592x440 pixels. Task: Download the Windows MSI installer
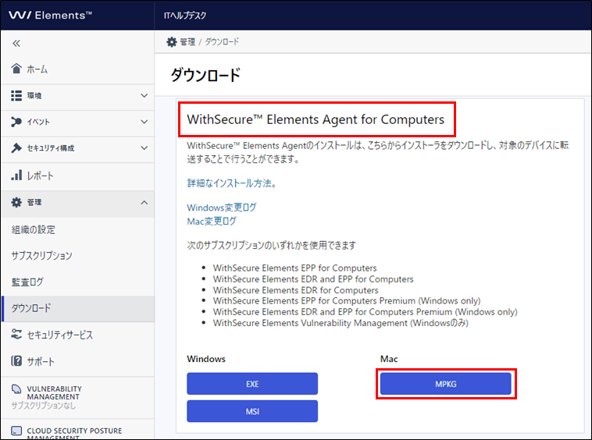pos(252,411)
